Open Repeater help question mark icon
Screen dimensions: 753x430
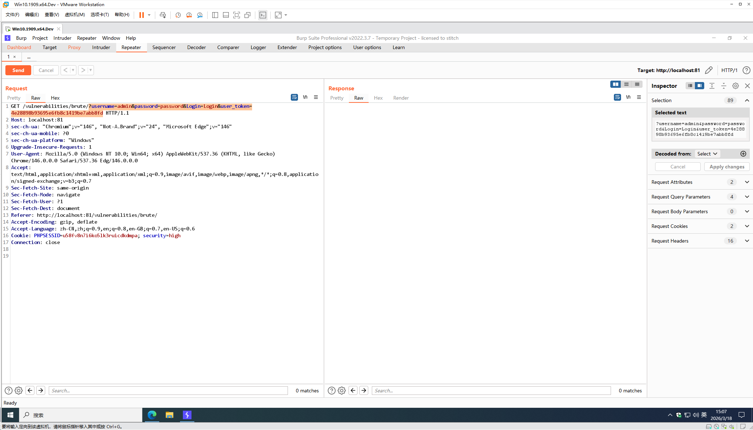(746, 70)
